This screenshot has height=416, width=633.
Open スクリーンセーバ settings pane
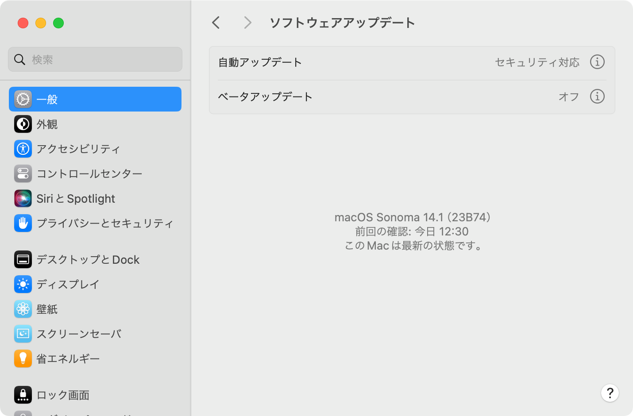(95, 334)
